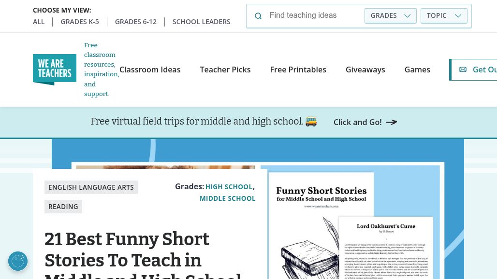Follow the MIDDLE SCHOOL grade link
Screen dimensions: 497x279
(227, 198)
